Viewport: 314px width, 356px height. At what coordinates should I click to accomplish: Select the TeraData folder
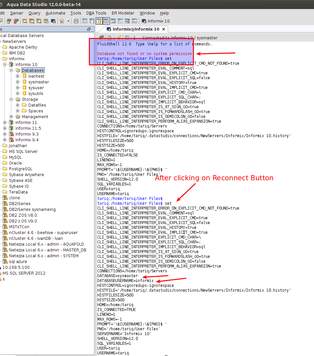point(18,192)
